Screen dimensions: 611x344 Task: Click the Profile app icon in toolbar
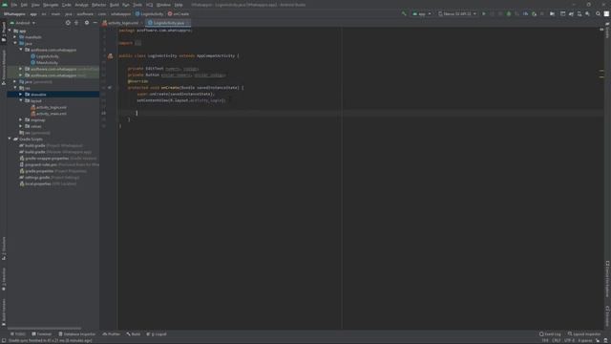pos(525,13)
